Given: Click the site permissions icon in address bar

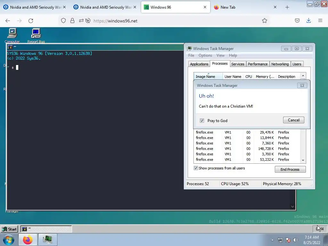Looking at the screenshot, I should coord(81,20).
